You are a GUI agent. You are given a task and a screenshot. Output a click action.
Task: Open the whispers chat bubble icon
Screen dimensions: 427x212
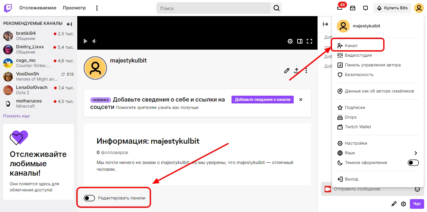click(x=365, y=8)
